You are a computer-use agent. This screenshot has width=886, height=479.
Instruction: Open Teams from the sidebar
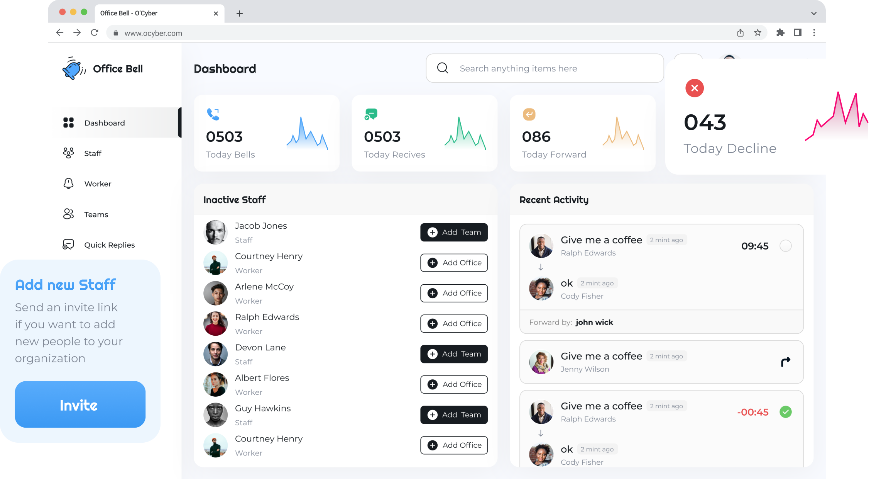96,214
